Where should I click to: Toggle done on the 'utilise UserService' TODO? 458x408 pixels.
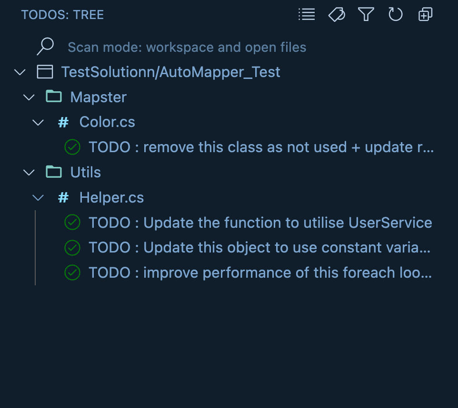tap(72, 222)
